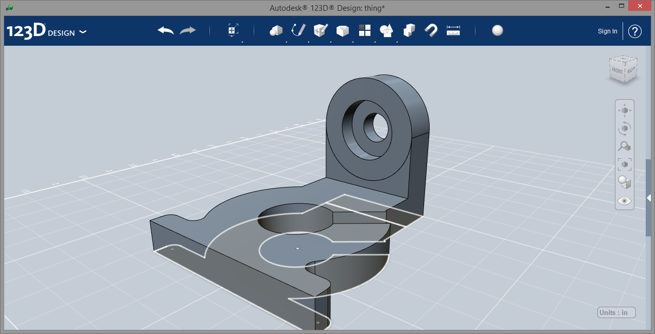Select the Modify tool
655x334 pixels.
click(x=342, y=31)
